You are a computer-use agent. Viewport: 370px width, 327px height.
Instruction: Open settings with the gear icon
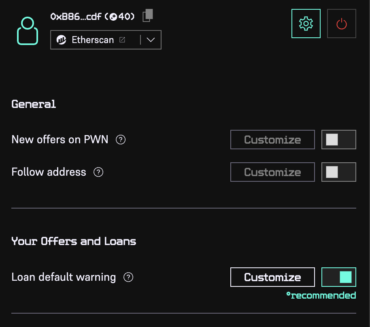point(306,24)
